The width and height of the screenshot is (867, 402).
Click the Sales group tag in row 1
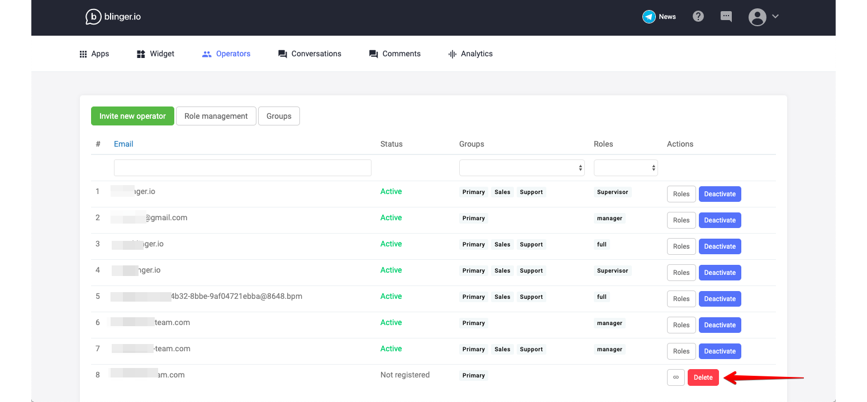click(502, 192)
